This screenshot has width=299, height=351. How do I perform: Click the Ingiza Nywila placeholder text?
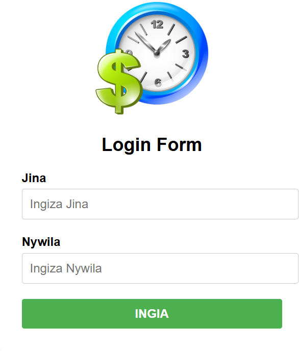point(66,268)
